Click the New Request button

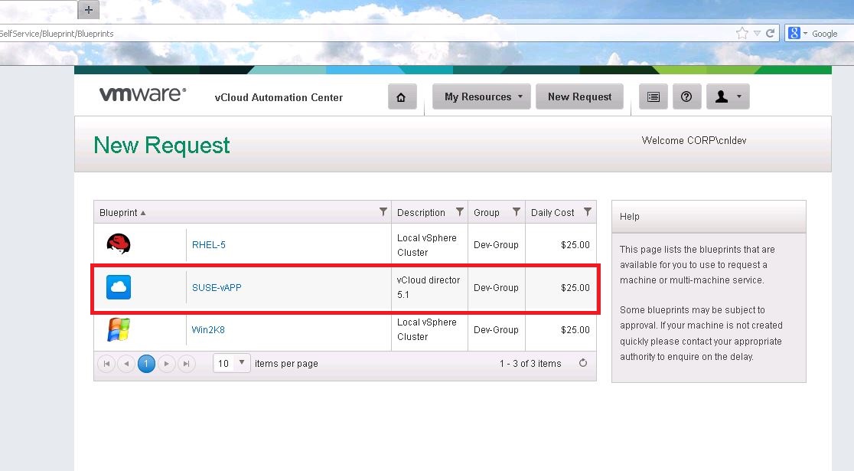tap(579, 97)
